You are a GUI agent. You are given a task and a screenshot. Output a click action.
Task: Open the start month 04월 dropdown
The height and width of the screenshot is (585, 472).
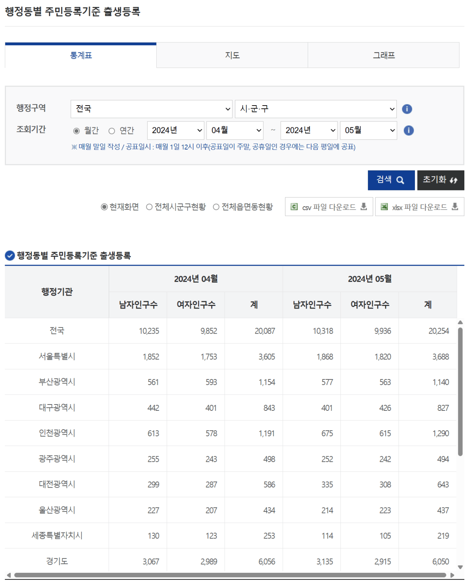click(x=235, y=130)
